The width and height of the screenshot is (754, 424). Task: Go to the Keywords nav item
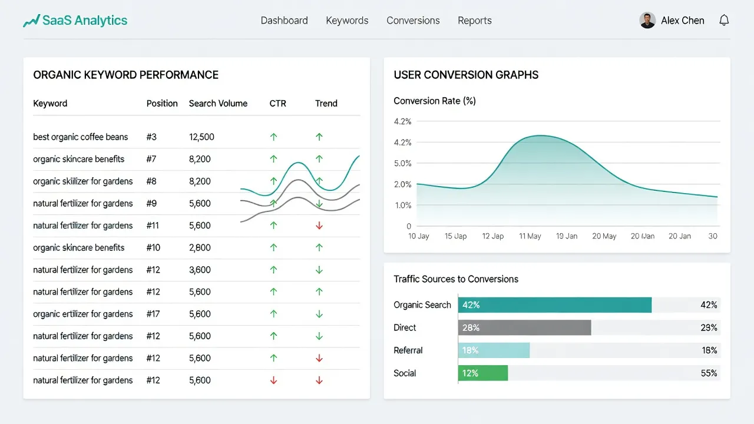tap(347, 21)
